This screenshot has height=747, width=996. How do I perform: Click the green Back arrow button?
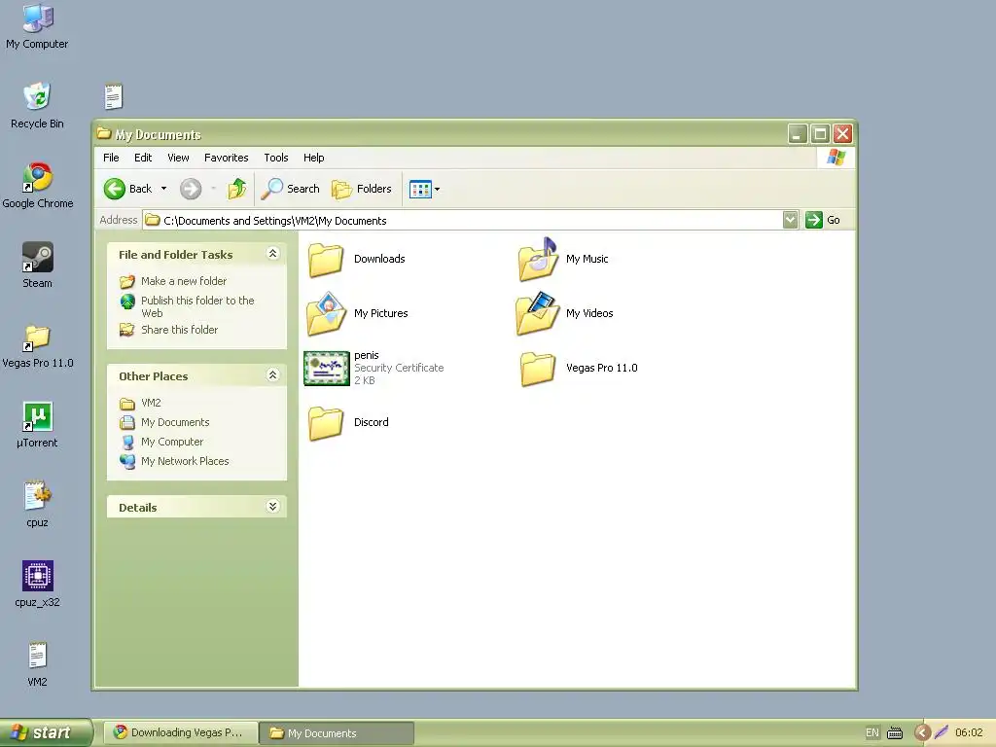[x=115, y=189]
